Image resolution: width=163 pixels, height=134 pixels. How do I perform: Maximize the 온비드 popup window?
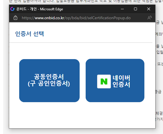click(x=135, y=9)
